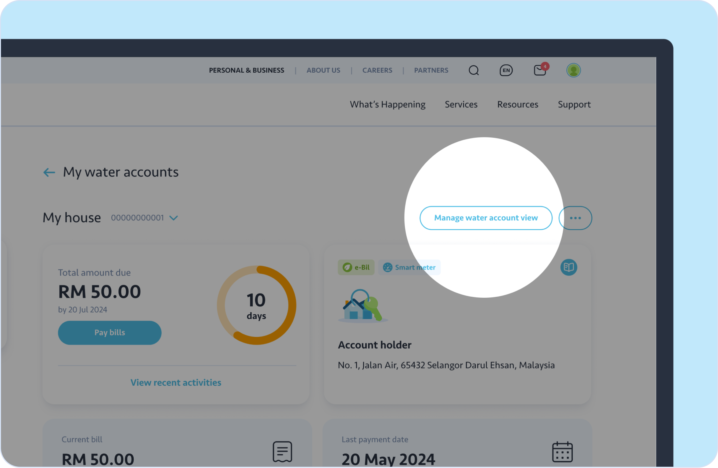
Task: Open the What's Happening menu
Action: point(387,105)
